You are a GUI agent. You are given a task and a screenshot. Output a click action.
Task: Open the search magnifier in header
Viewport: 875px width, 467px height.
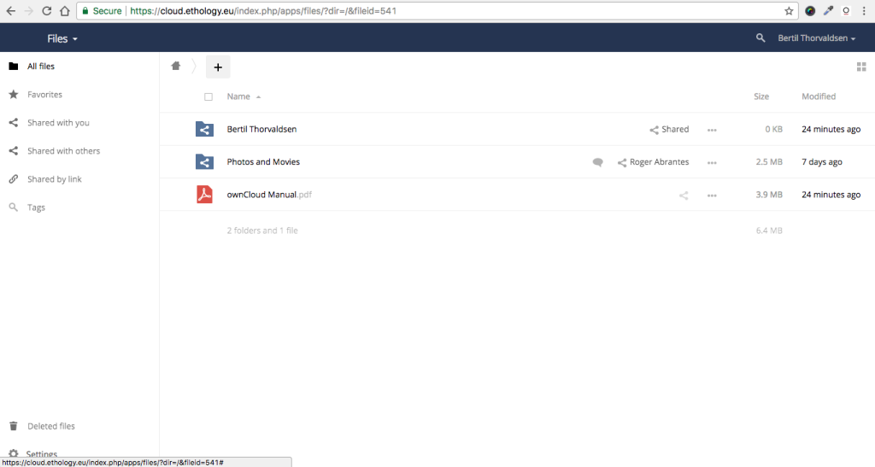[x=760, y=38]
